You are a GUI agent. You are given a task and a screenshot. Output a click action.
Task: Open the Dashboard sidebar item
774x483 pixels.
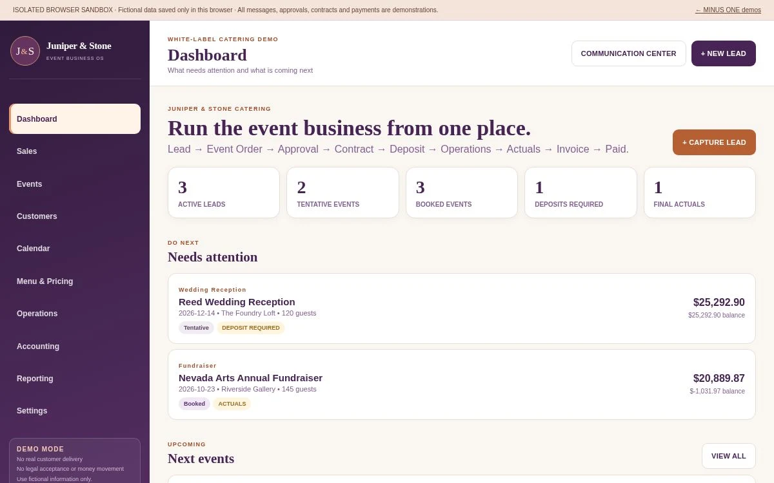(75, 119)
